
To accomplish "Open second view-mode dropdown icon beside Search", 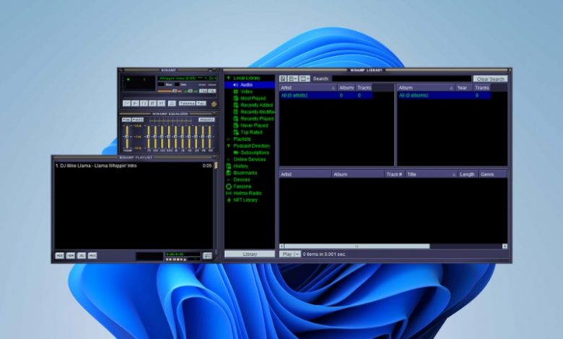I will (x=293, y=79).
